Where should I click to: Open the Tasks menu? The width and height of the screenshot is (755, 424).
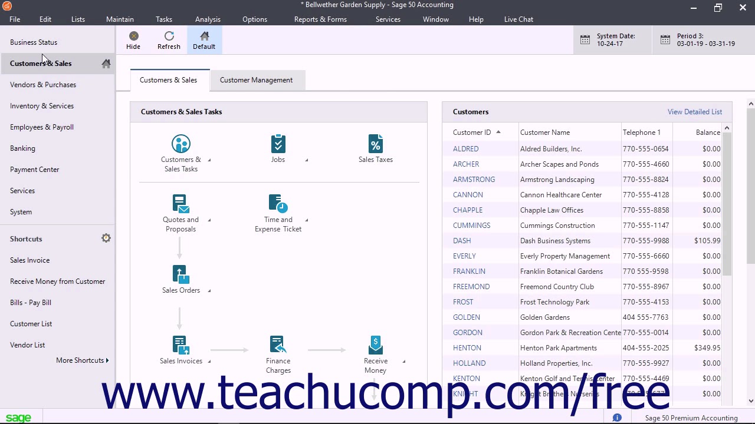(x=164, y=19)
